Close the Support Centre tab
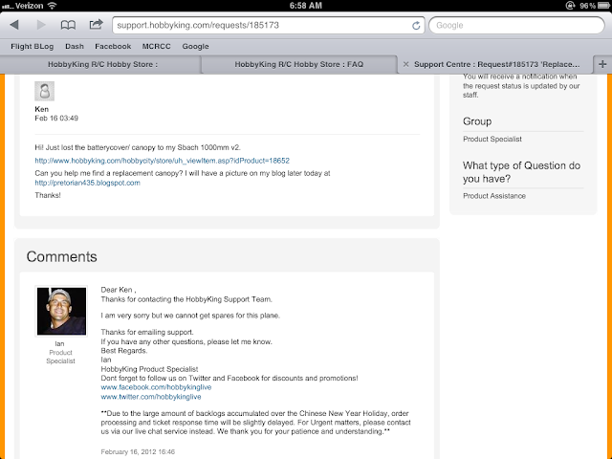This screenshot has width=612, height=459. click(x=405, y=64)
